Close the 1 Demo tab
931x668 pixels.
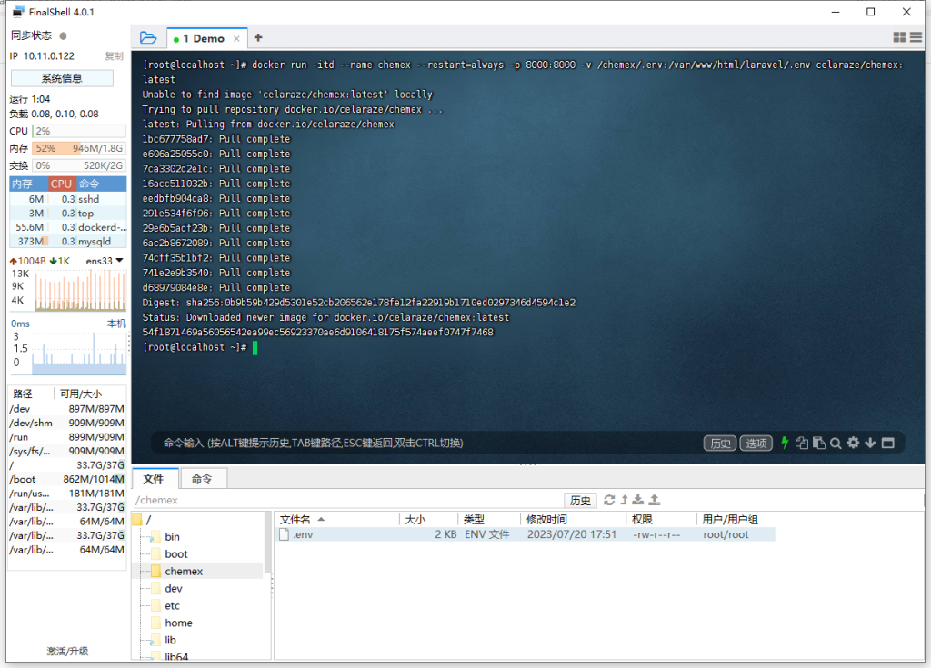click(236, 38)
